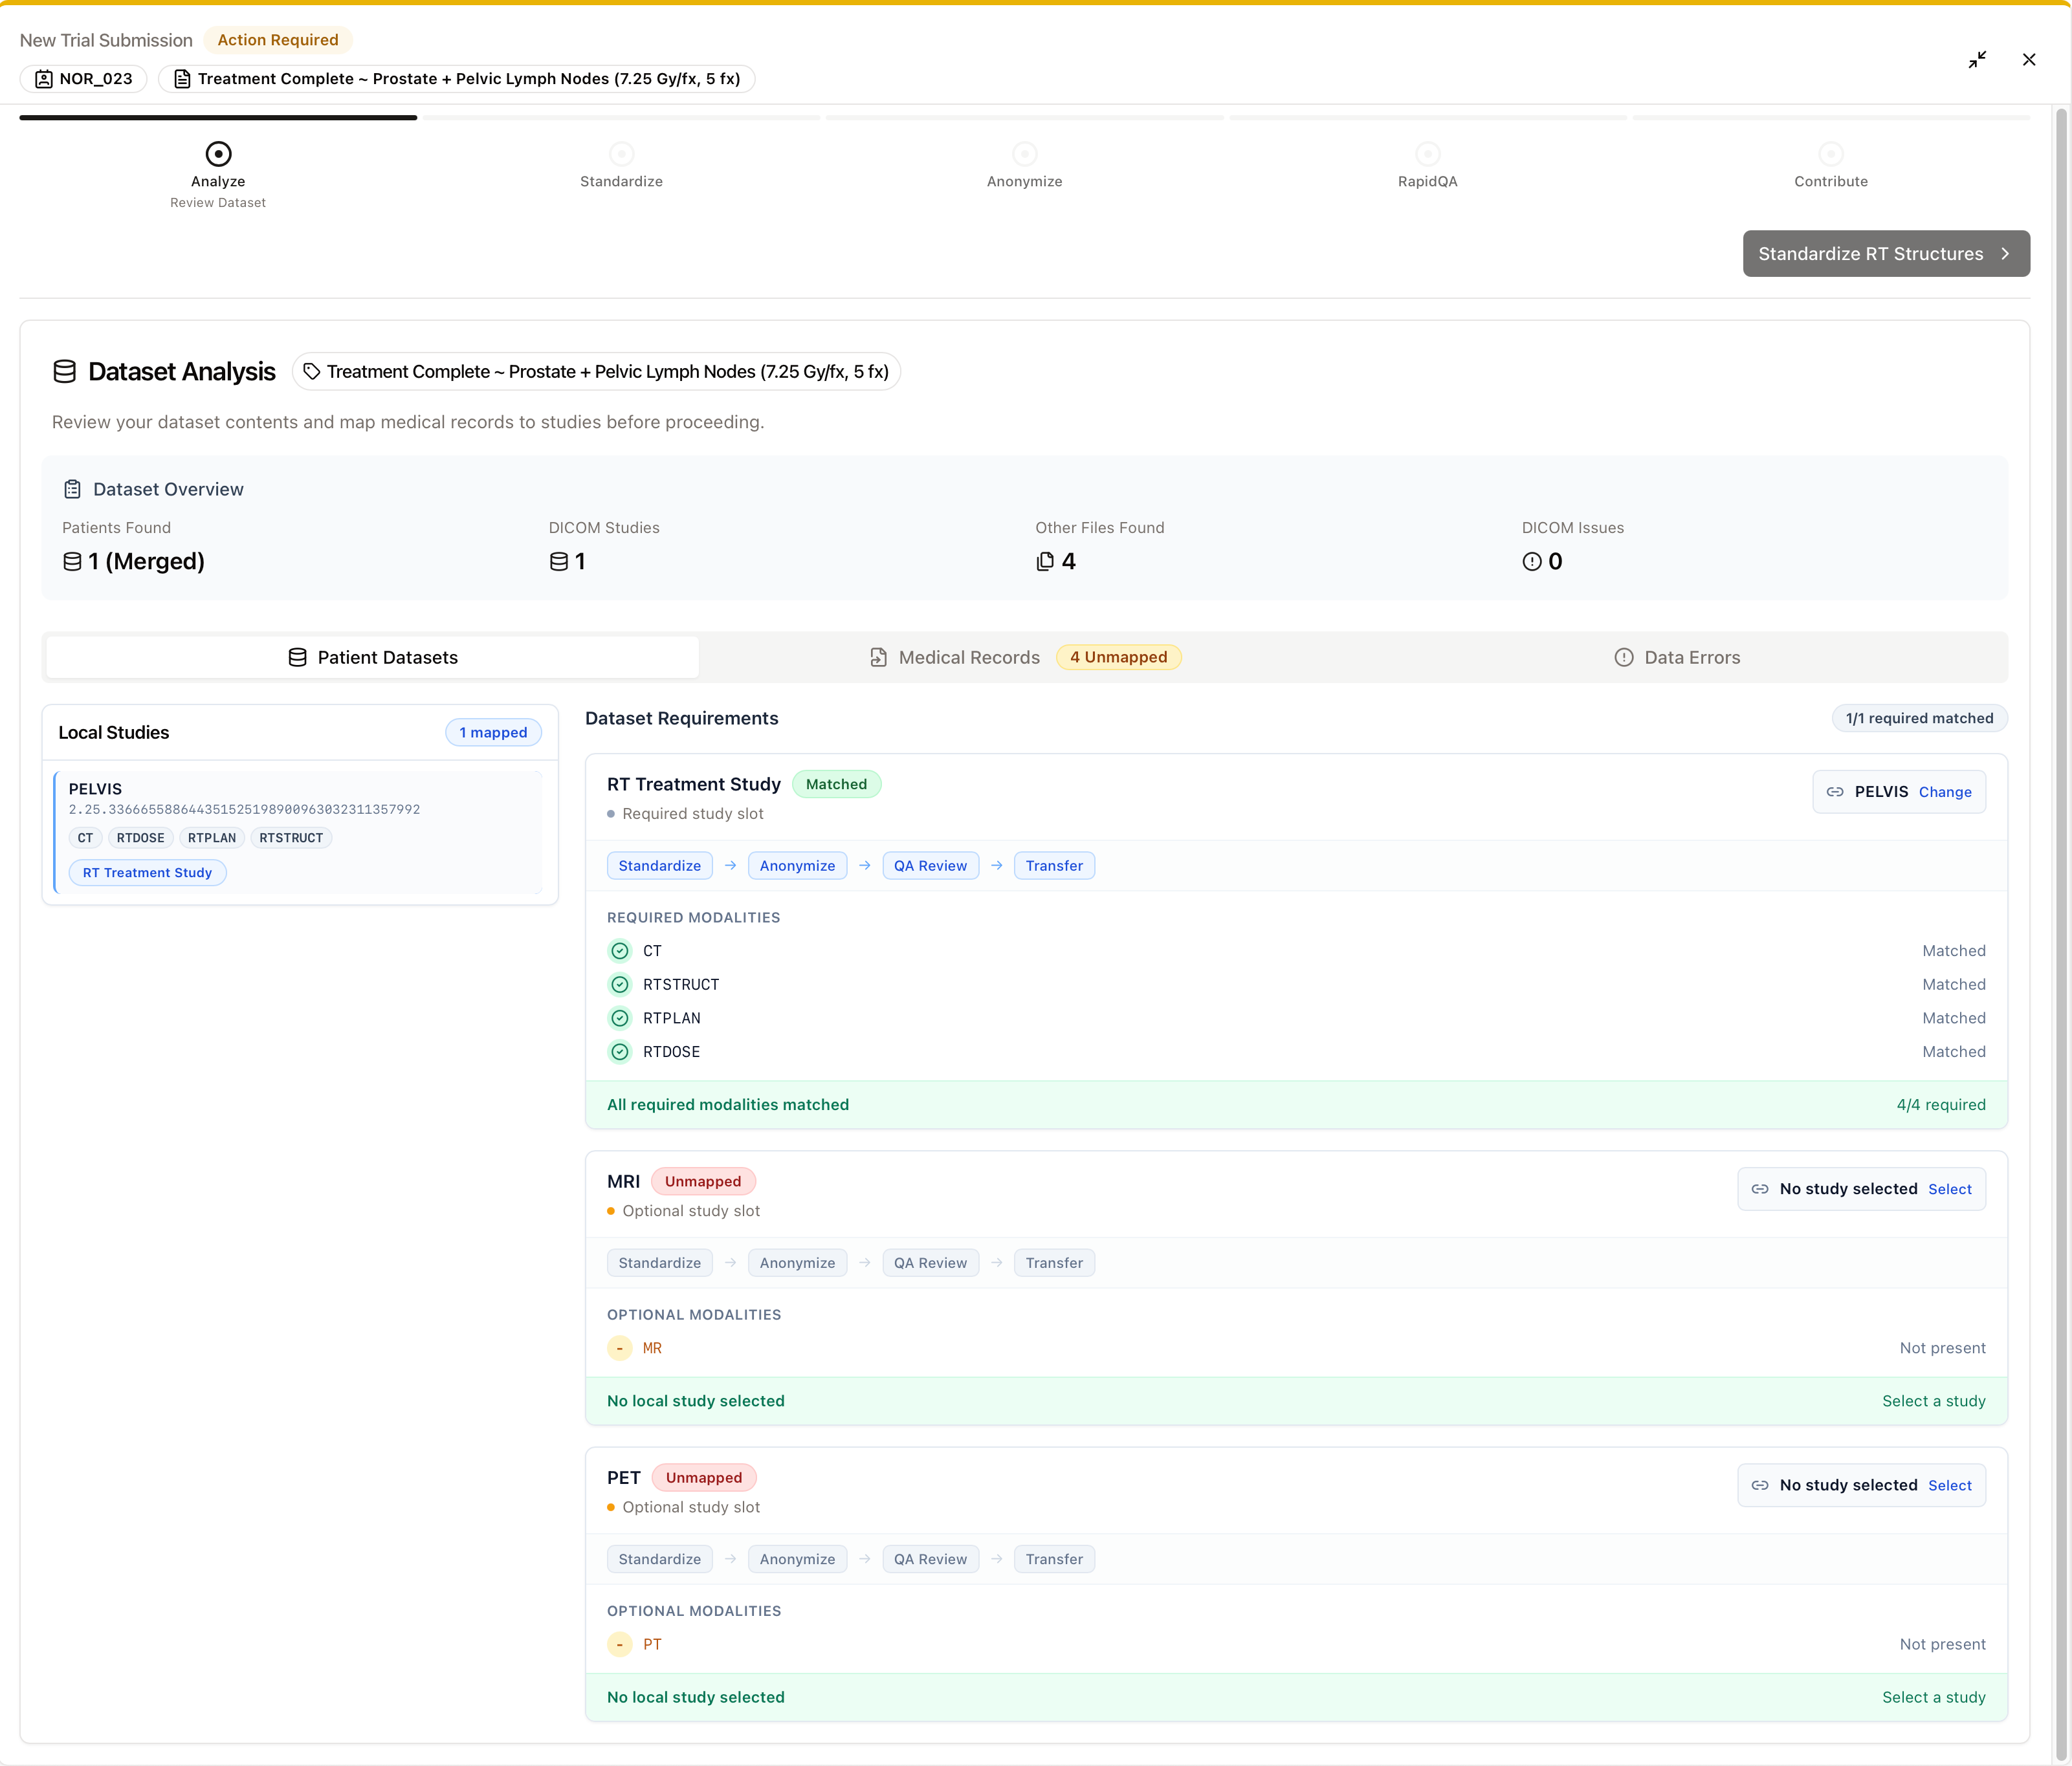Click the DICOM Studies database icon
This screenshot has width=2072, height=1766.
pos(559,561)
